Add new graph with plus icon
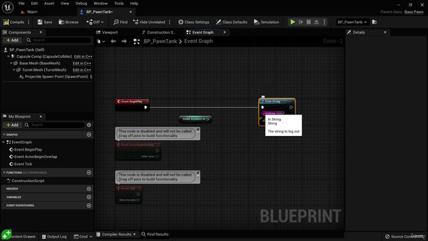The height and width of the screenshot is (241, 428). coord(89,135)
